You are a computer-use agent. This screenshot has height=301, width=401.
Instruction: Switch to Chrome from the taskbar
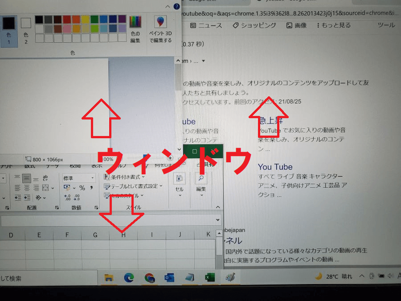tap(150, 278)
